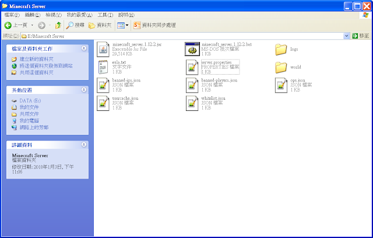
Task: Go up one folder level
Action: tap(58, 25)
